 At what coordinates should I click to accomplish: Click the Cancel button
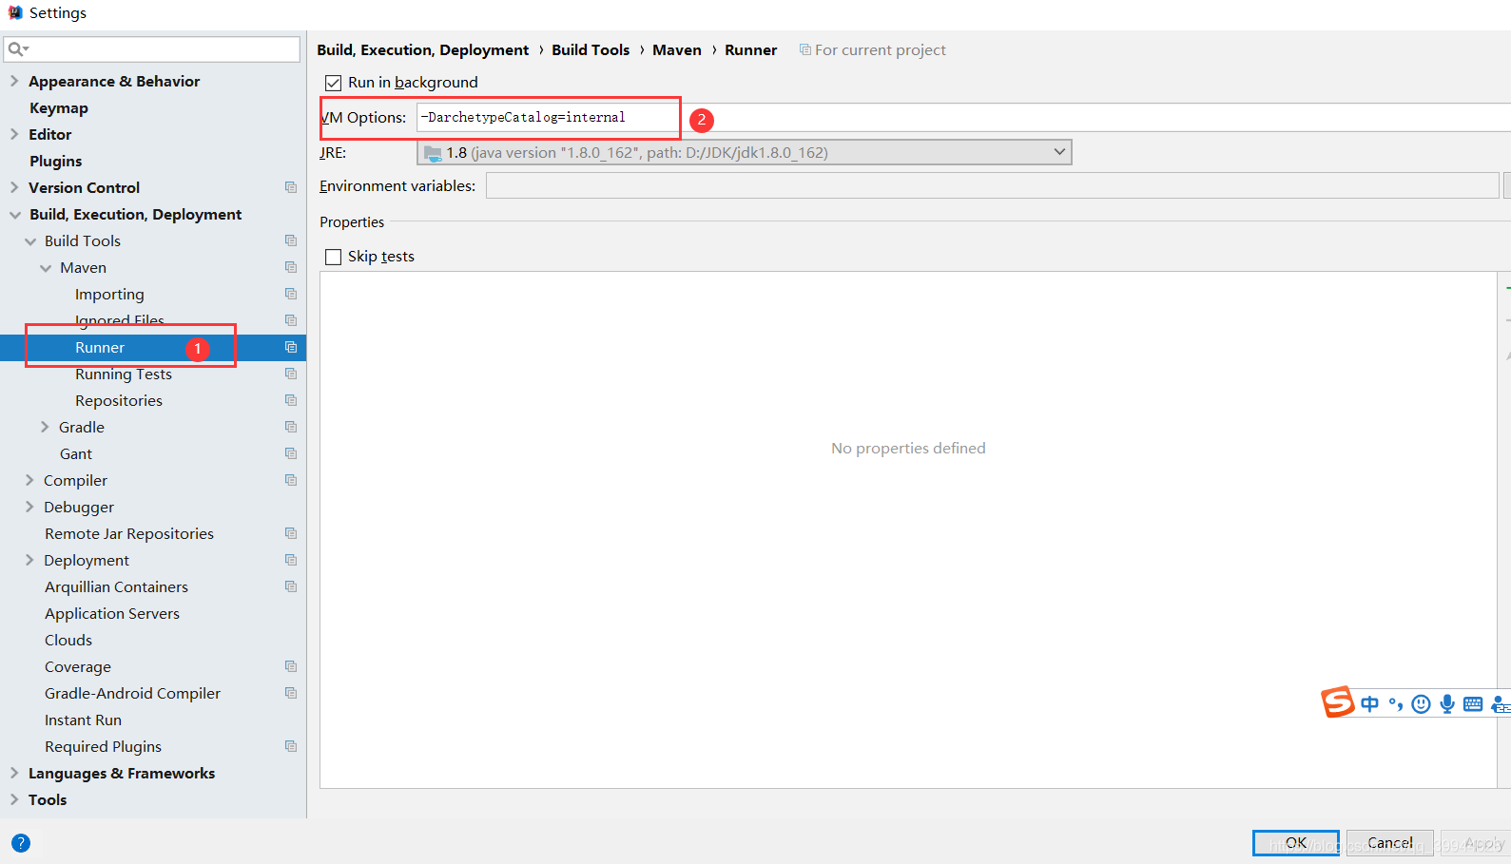point(1390,843)
